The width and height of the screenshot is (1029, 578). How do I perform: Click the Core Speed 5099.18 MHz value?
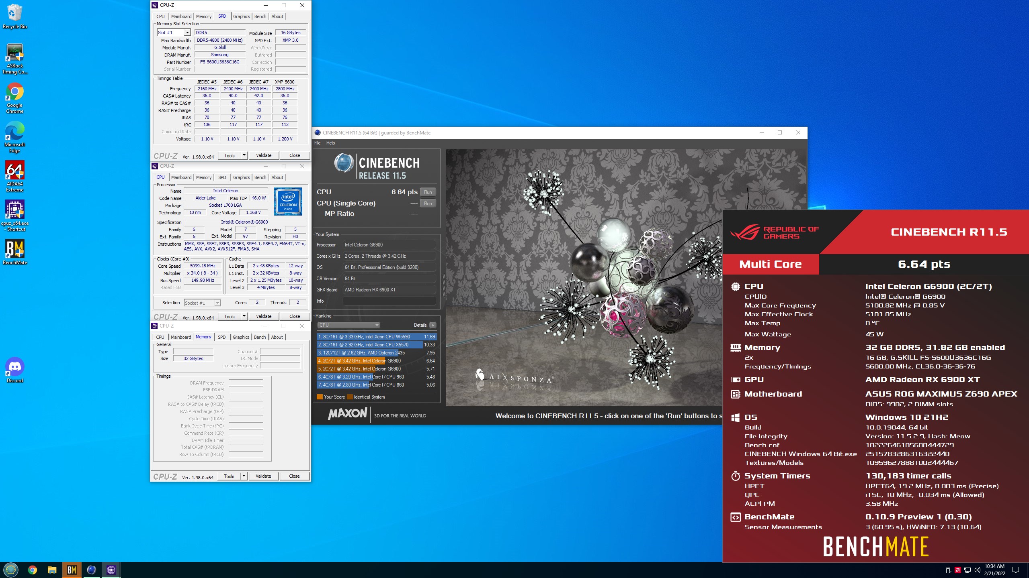203,266
